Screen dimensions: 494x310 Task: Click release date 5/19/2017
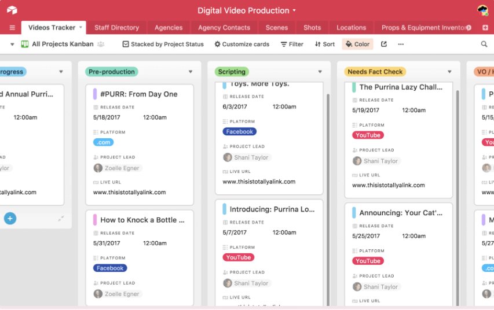(366, 110)
